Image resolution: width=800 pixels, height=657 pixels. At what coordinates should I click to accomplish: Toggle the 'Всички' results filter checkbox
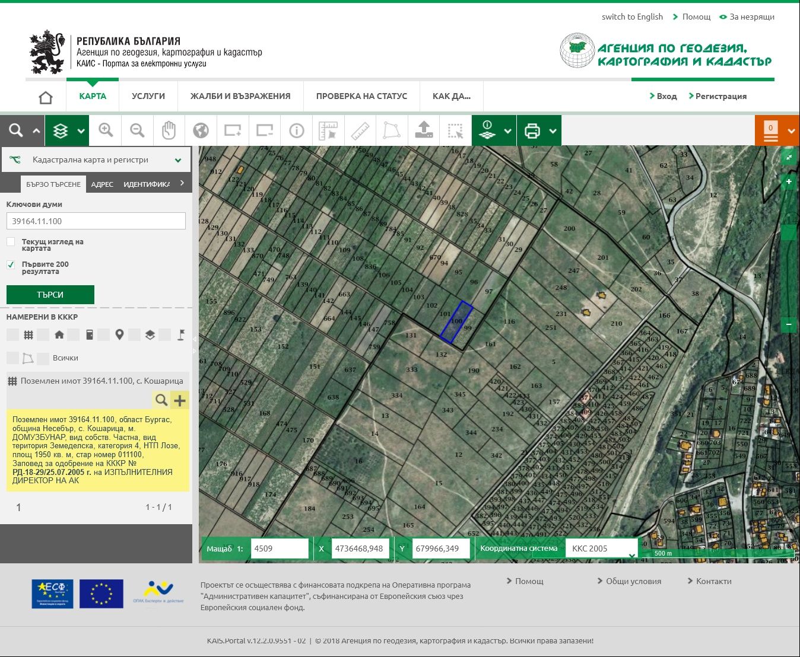[x=43, y=358]
